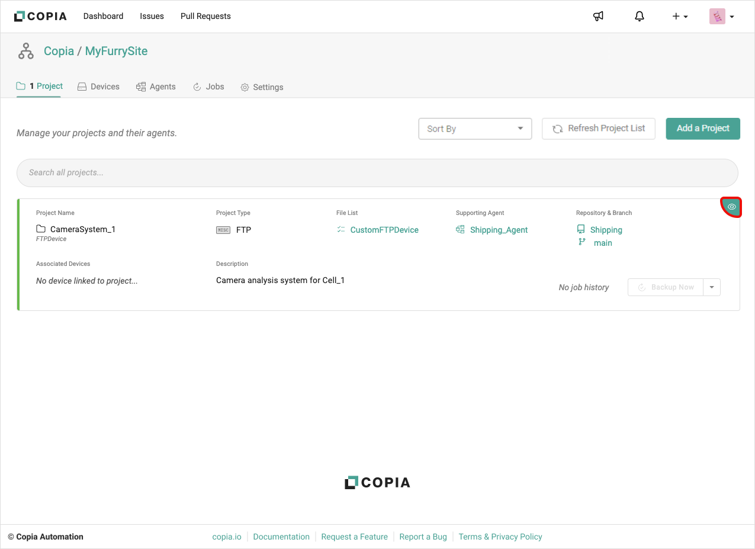
Task: Expand the Backup Now arrow menu
Action: tap(712, 287)
